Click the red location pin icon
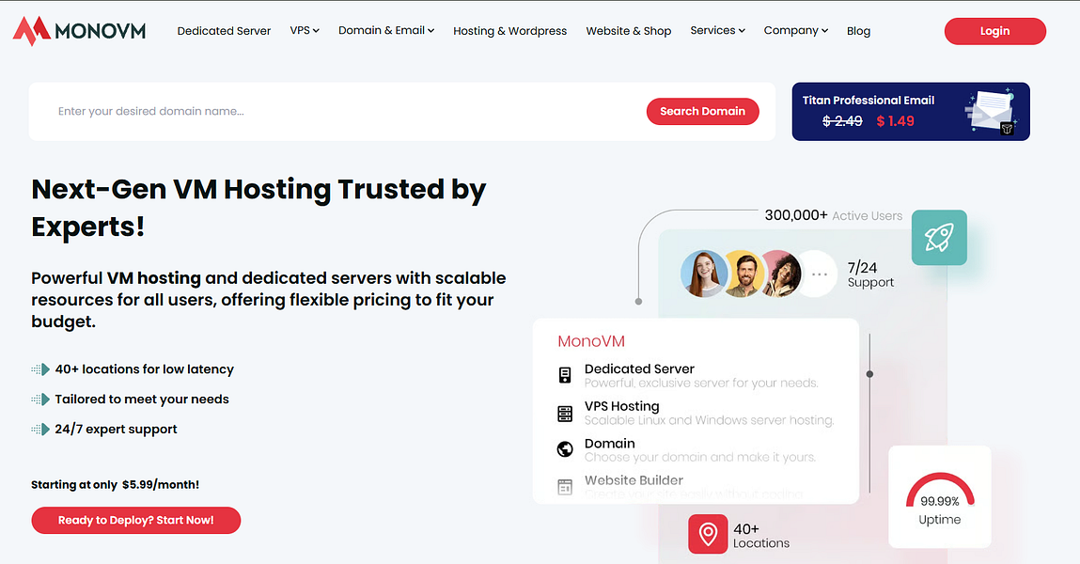This screenshot has width=1080, height=564. tap(708, 534)
